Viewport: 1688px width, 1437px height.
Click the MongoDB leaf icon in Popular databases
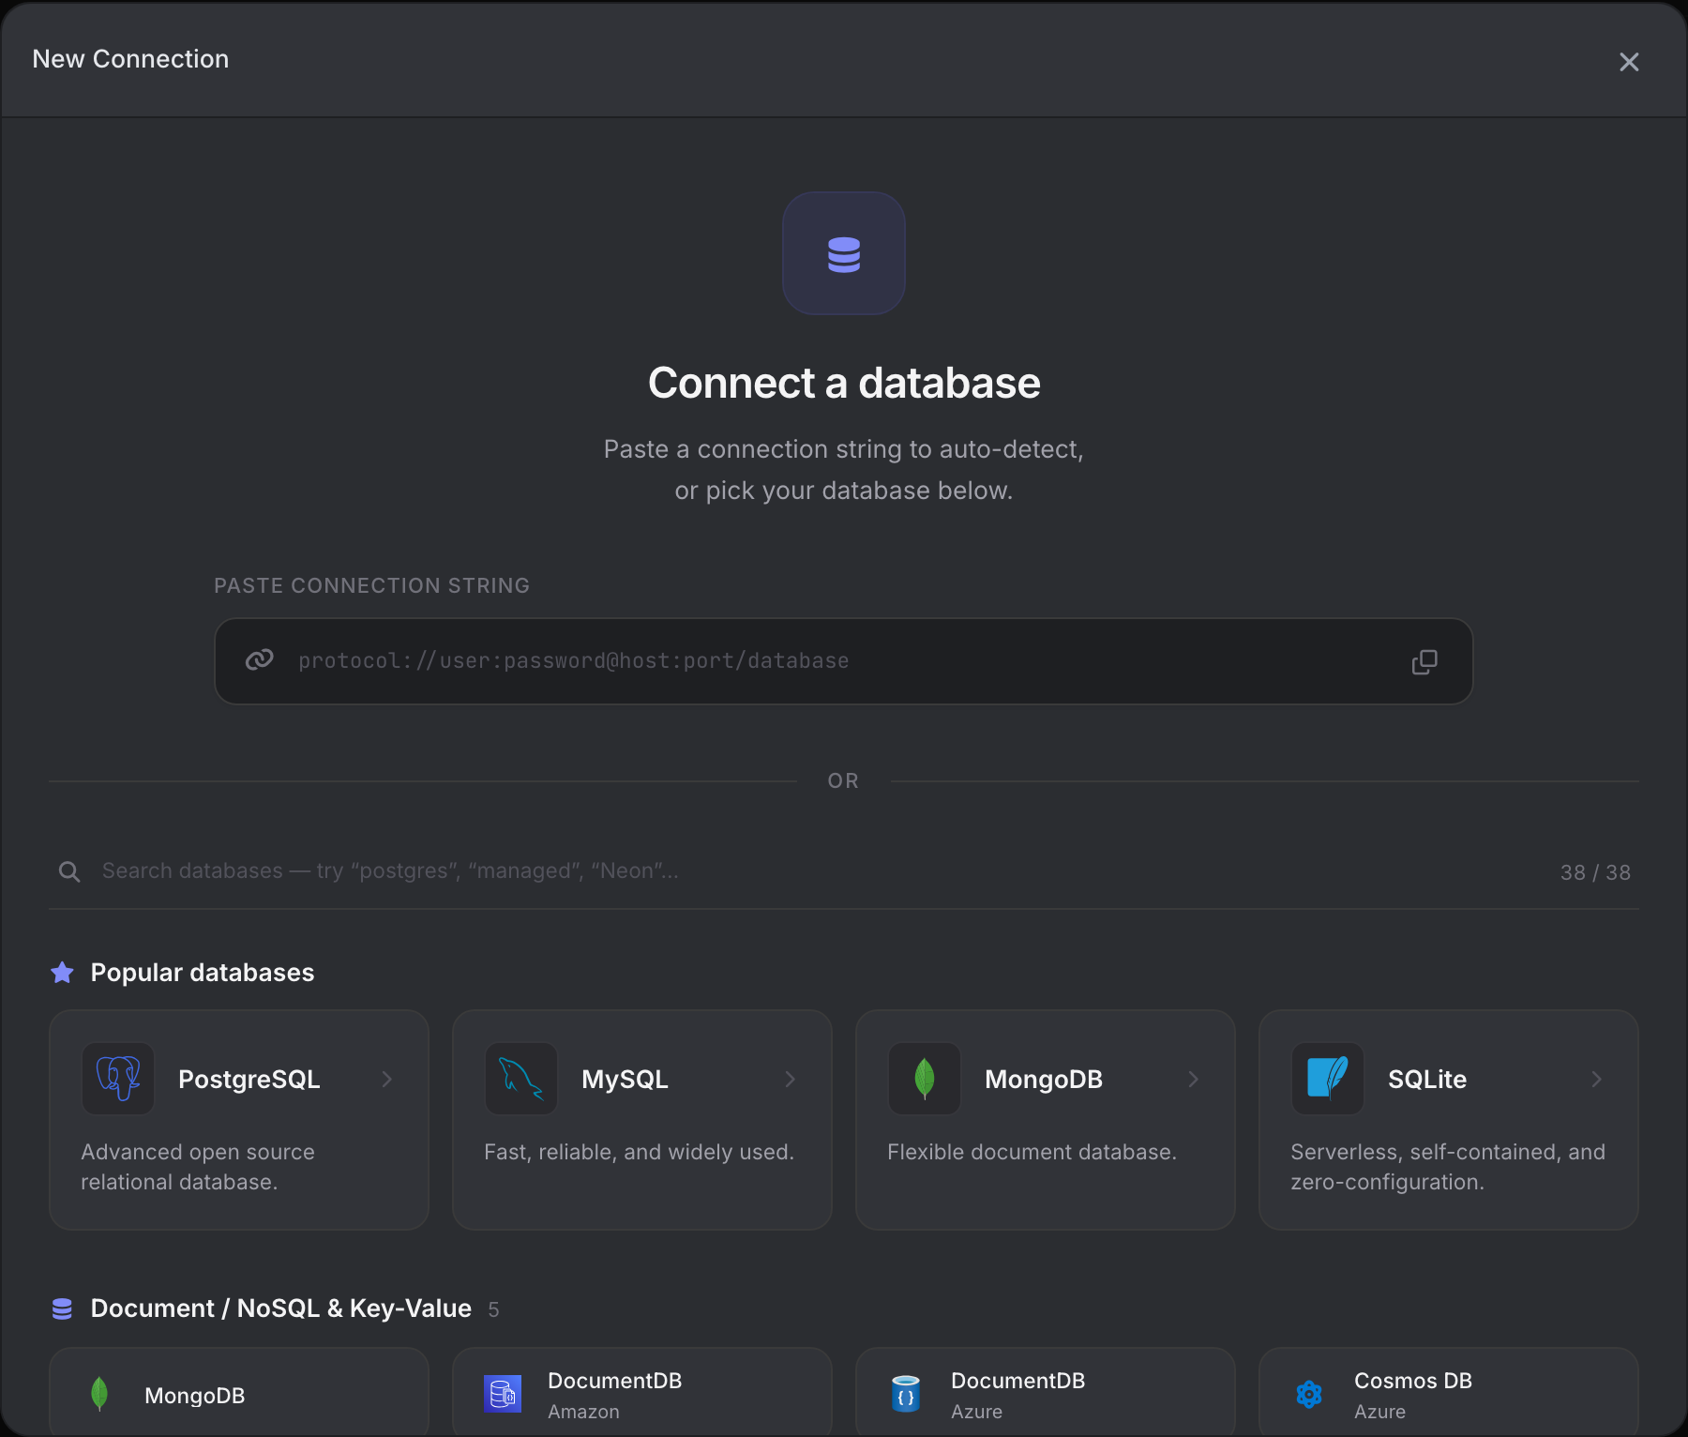925,1079
